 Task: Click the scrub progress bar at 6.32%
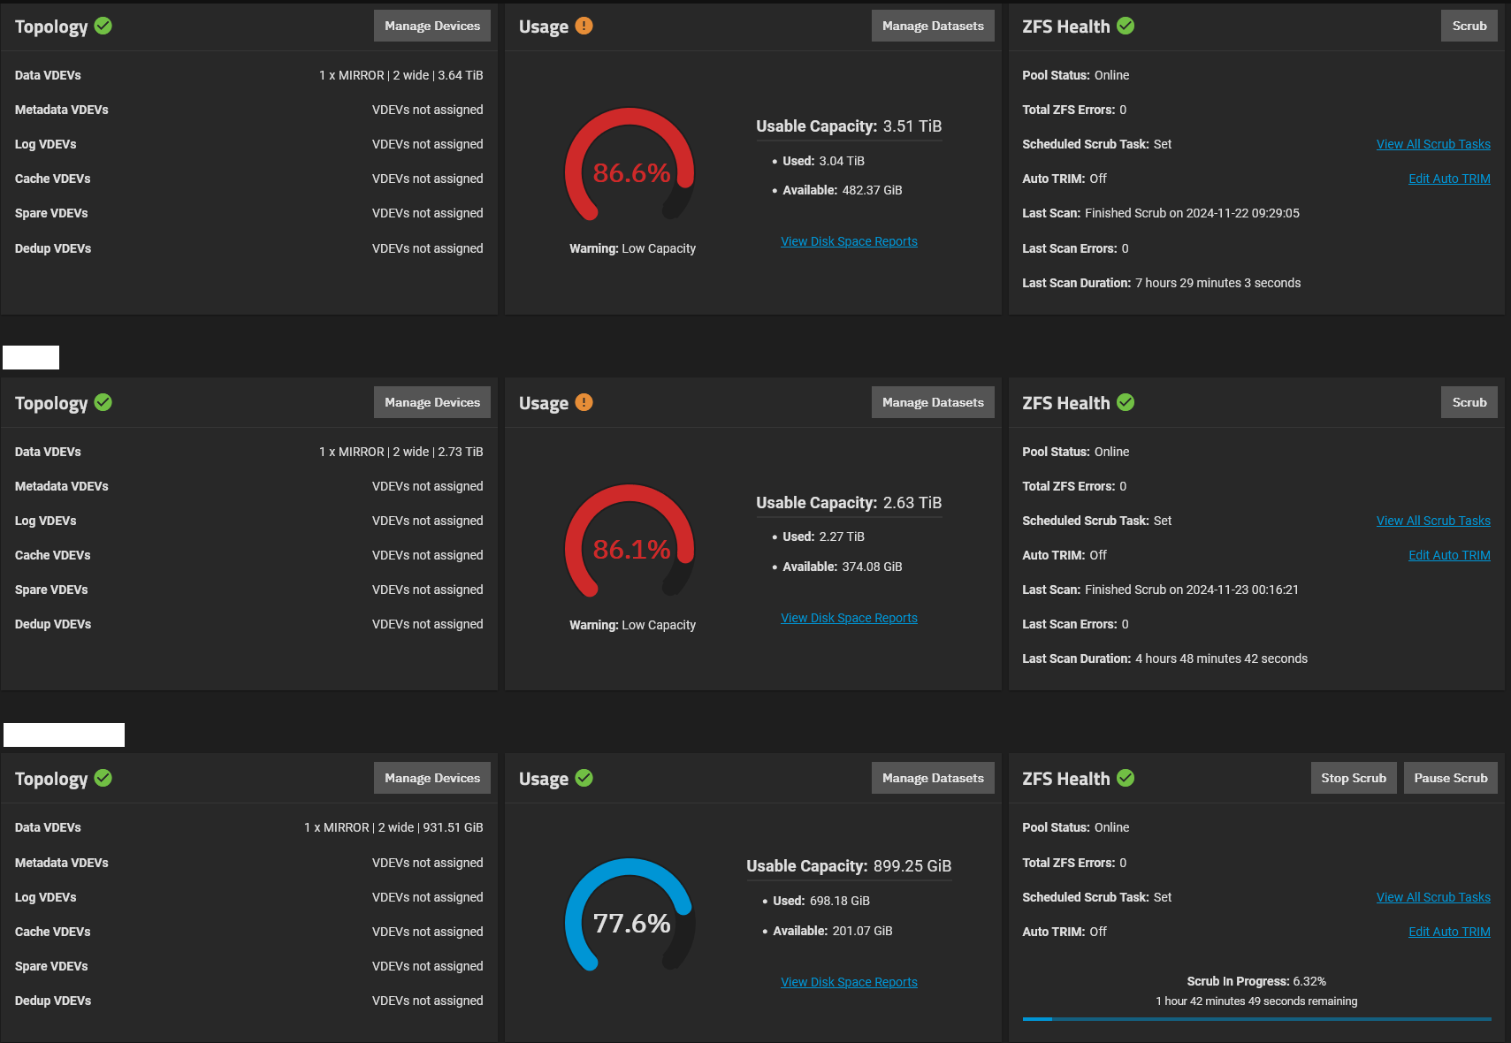[x=1256, y=1019]
